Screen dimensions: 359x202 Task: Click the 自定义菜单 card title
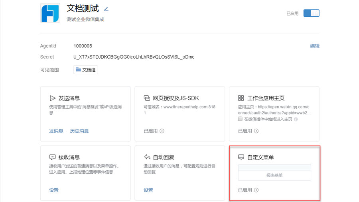click(260, 157)
